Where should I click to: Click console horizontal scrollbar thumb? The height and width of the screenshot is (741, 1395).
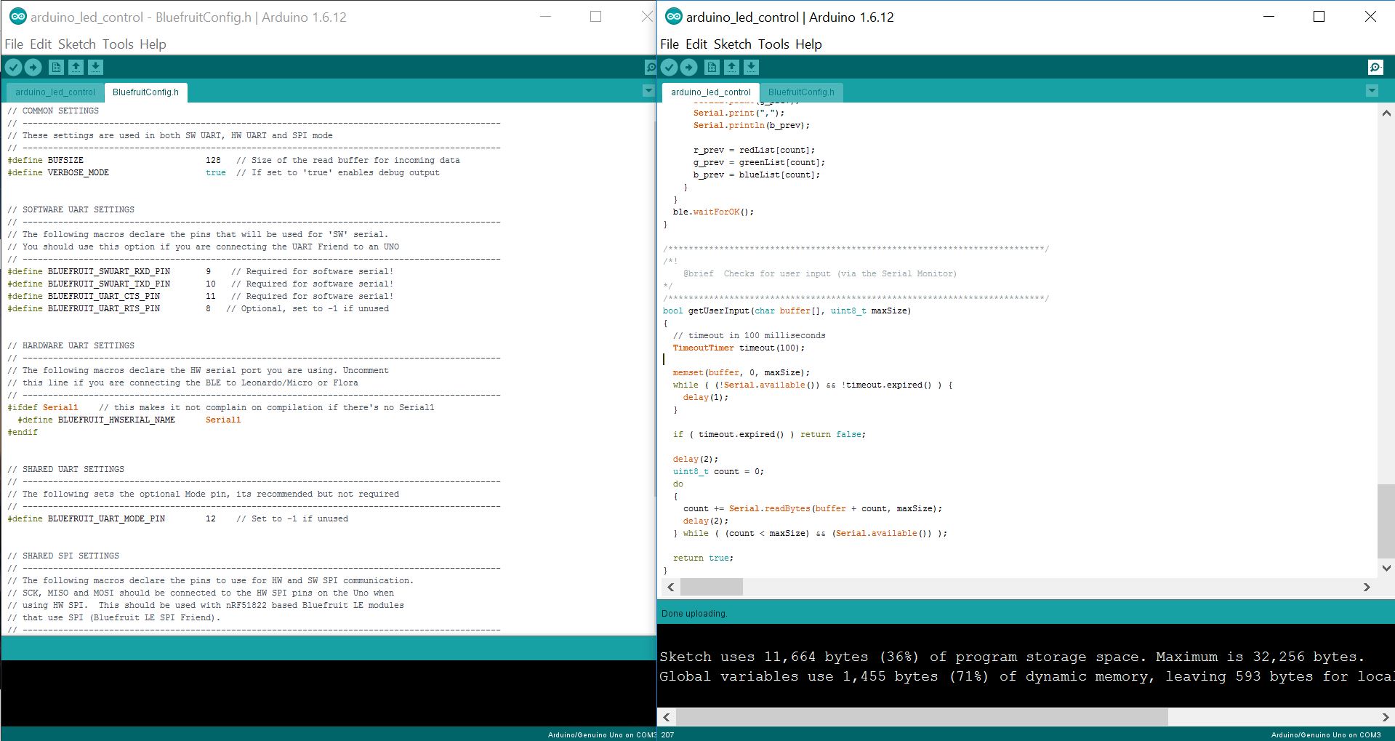(922, 717)
